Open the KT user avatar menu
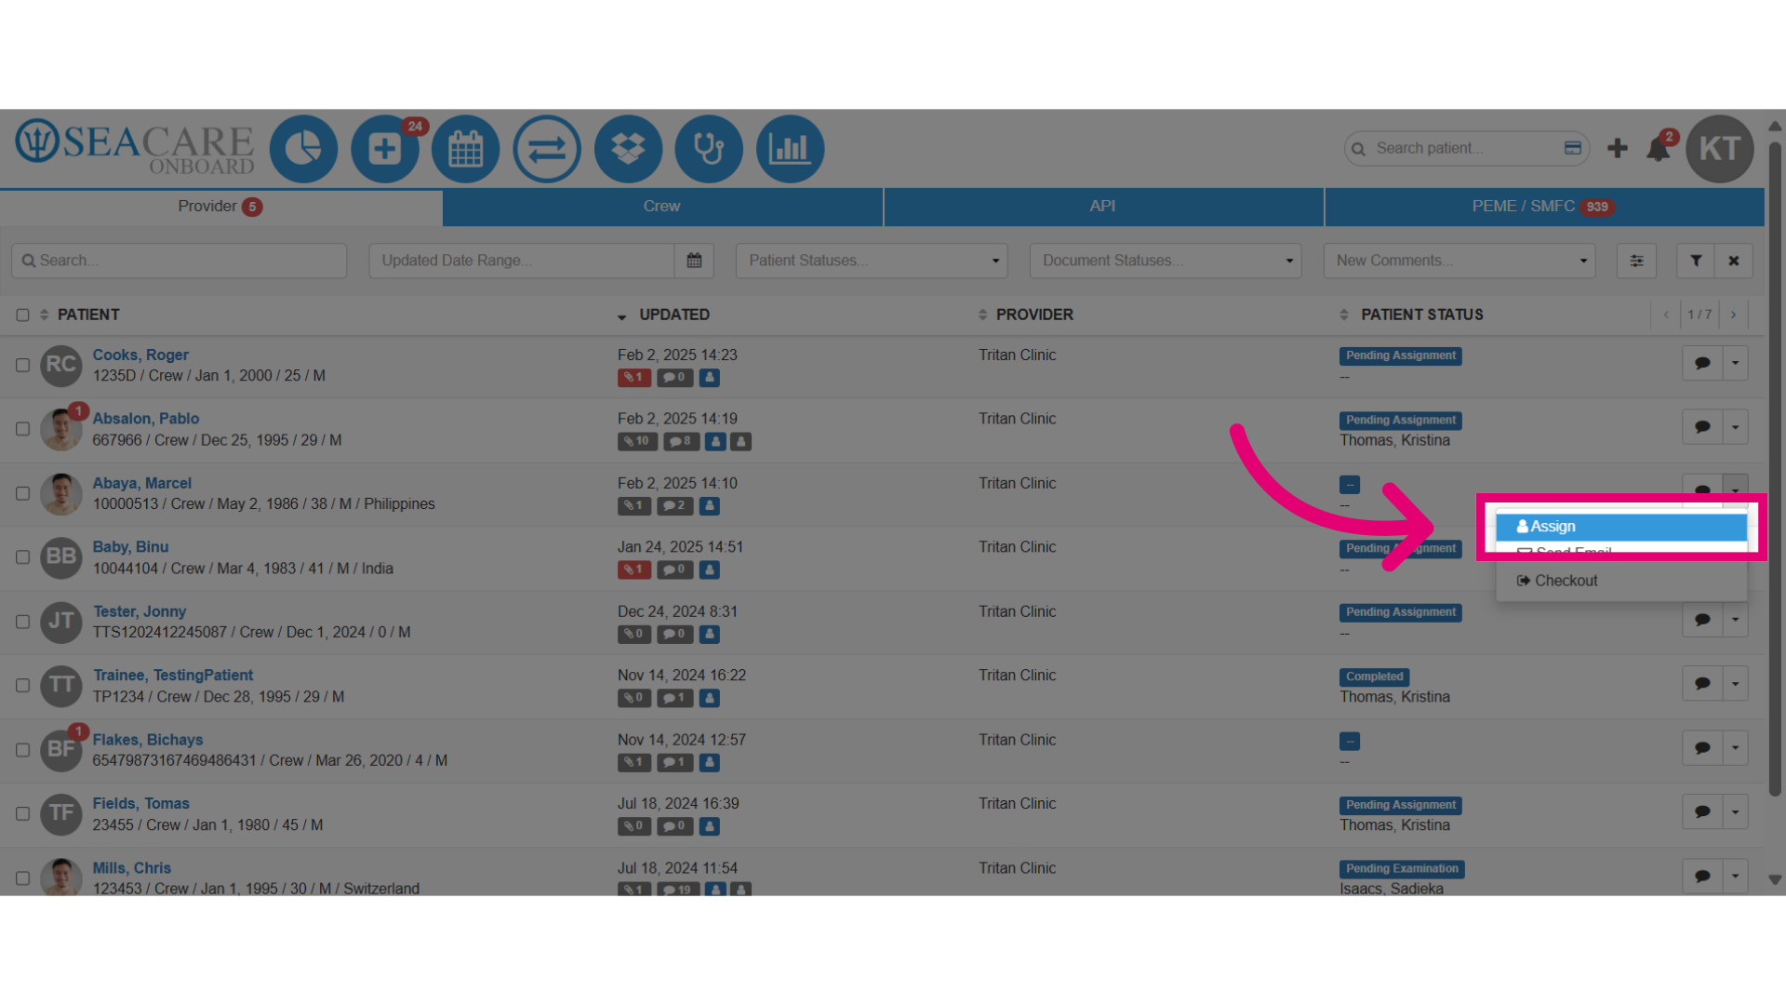The height and width of the screenshot is (1005, 1786). coord(1720,149)
